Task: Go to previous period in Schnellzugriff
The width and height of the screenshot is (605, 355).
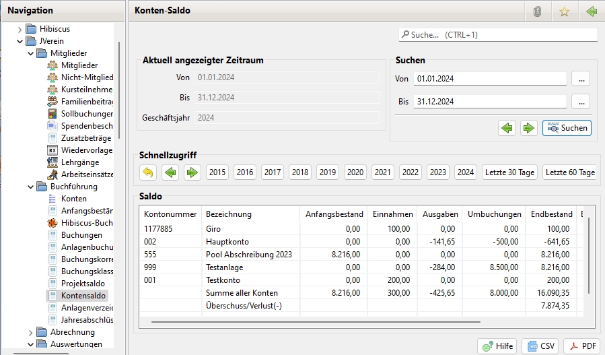Action: tap(171, 172)
